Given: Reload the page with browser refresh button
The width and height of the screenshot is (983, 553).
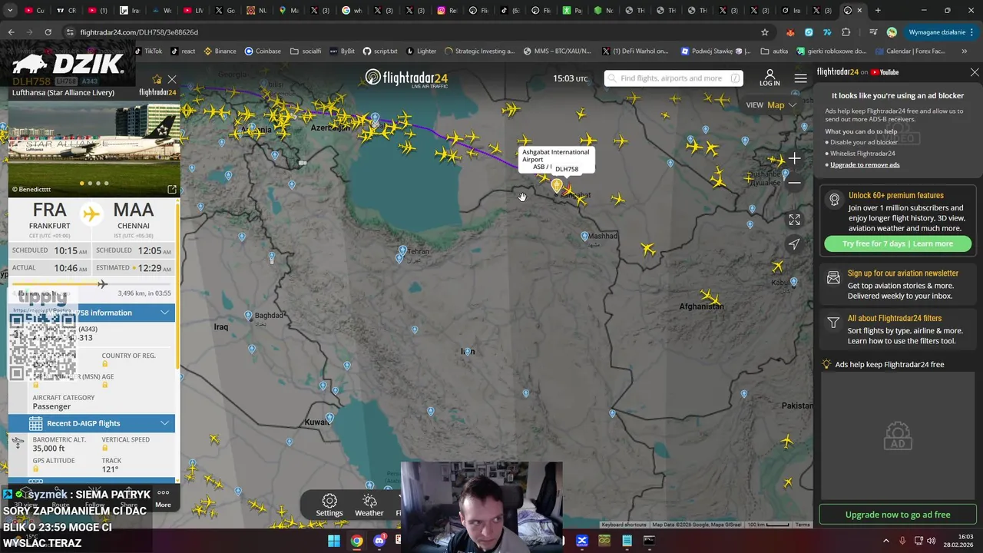Looking at the screenshot, I should (48, 32).
